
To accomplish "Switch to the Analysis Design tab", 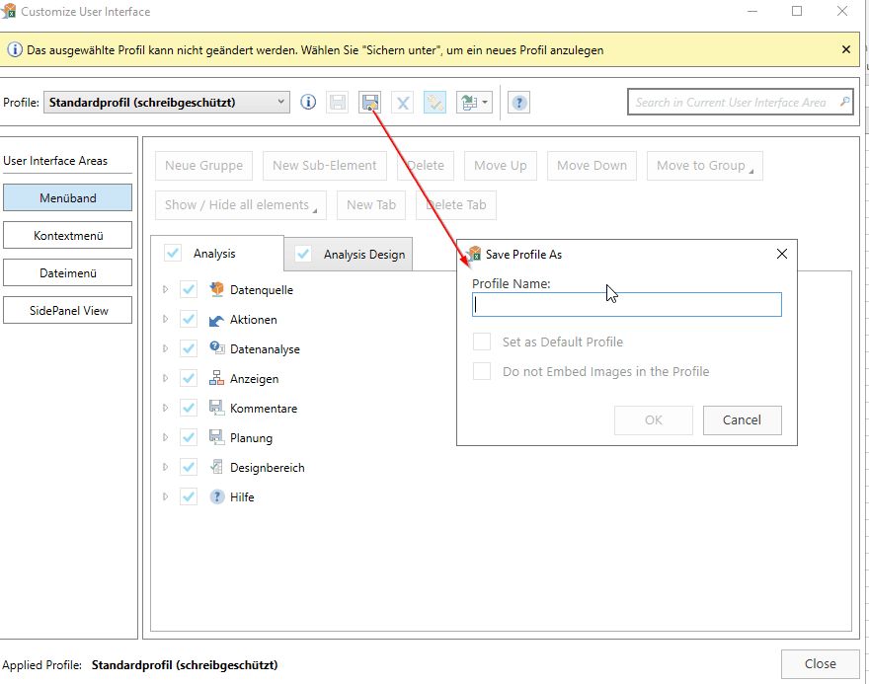I will pos(349,255).
